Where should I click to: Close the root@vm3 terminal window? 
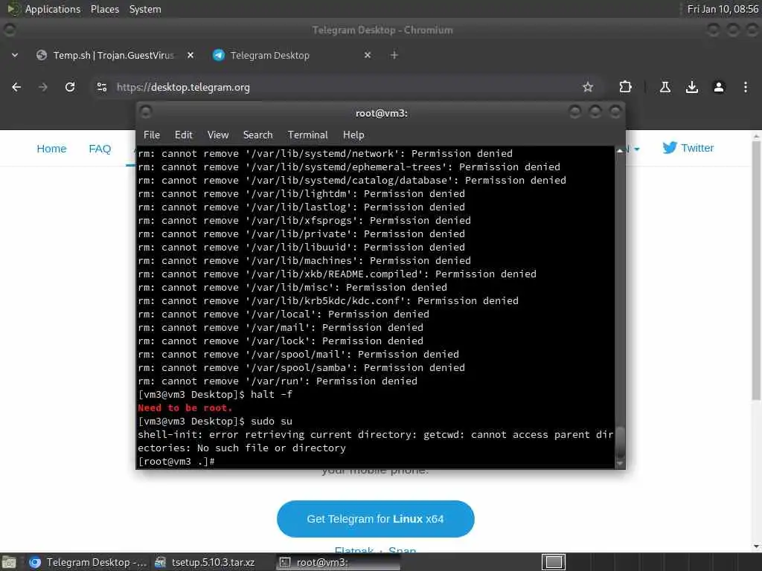(615, 112)
